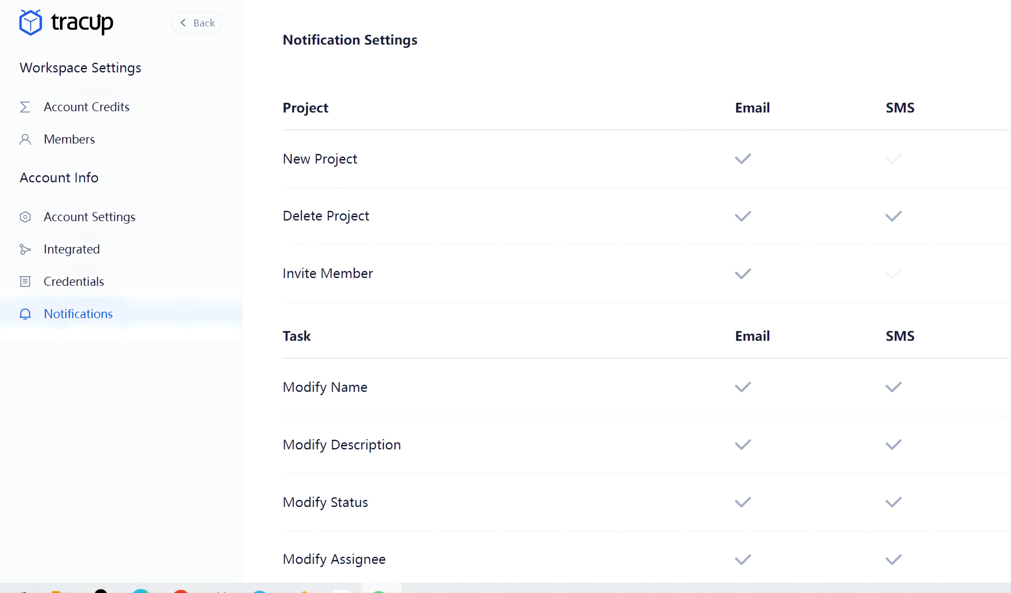Open Account Settings panel
Image resolution: width=1011 pixels, height=593 pixels.
[90, 216]
